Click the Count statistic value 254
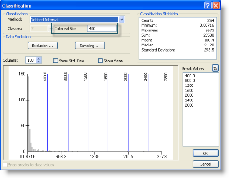The height and width of the screenshot is (178, 229). pyautogui.click(x=211, y=20)
